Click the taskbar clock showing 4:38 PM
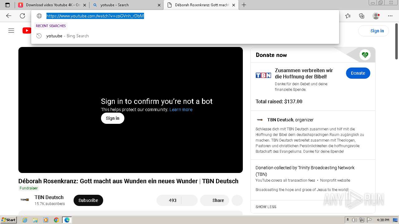Image resolution: width=399 pixels, height=224 pixels. [383, 220]
